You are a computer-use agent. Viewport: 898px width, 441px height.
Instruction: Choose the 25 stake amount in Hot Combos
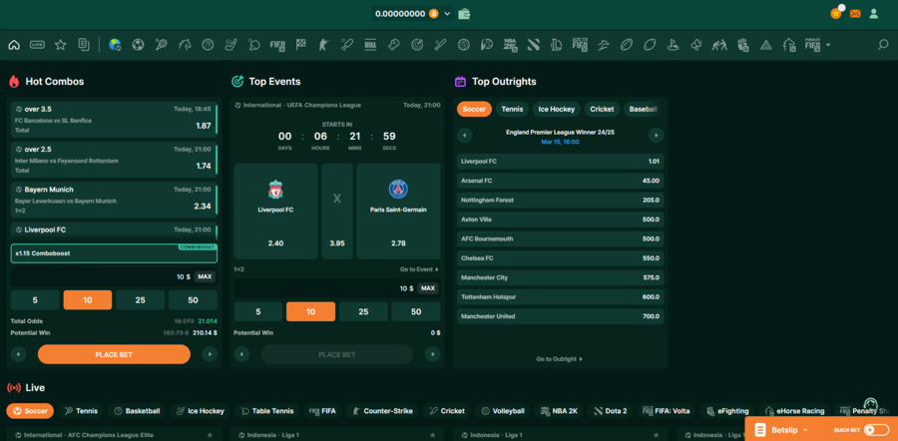coord(140,300)
